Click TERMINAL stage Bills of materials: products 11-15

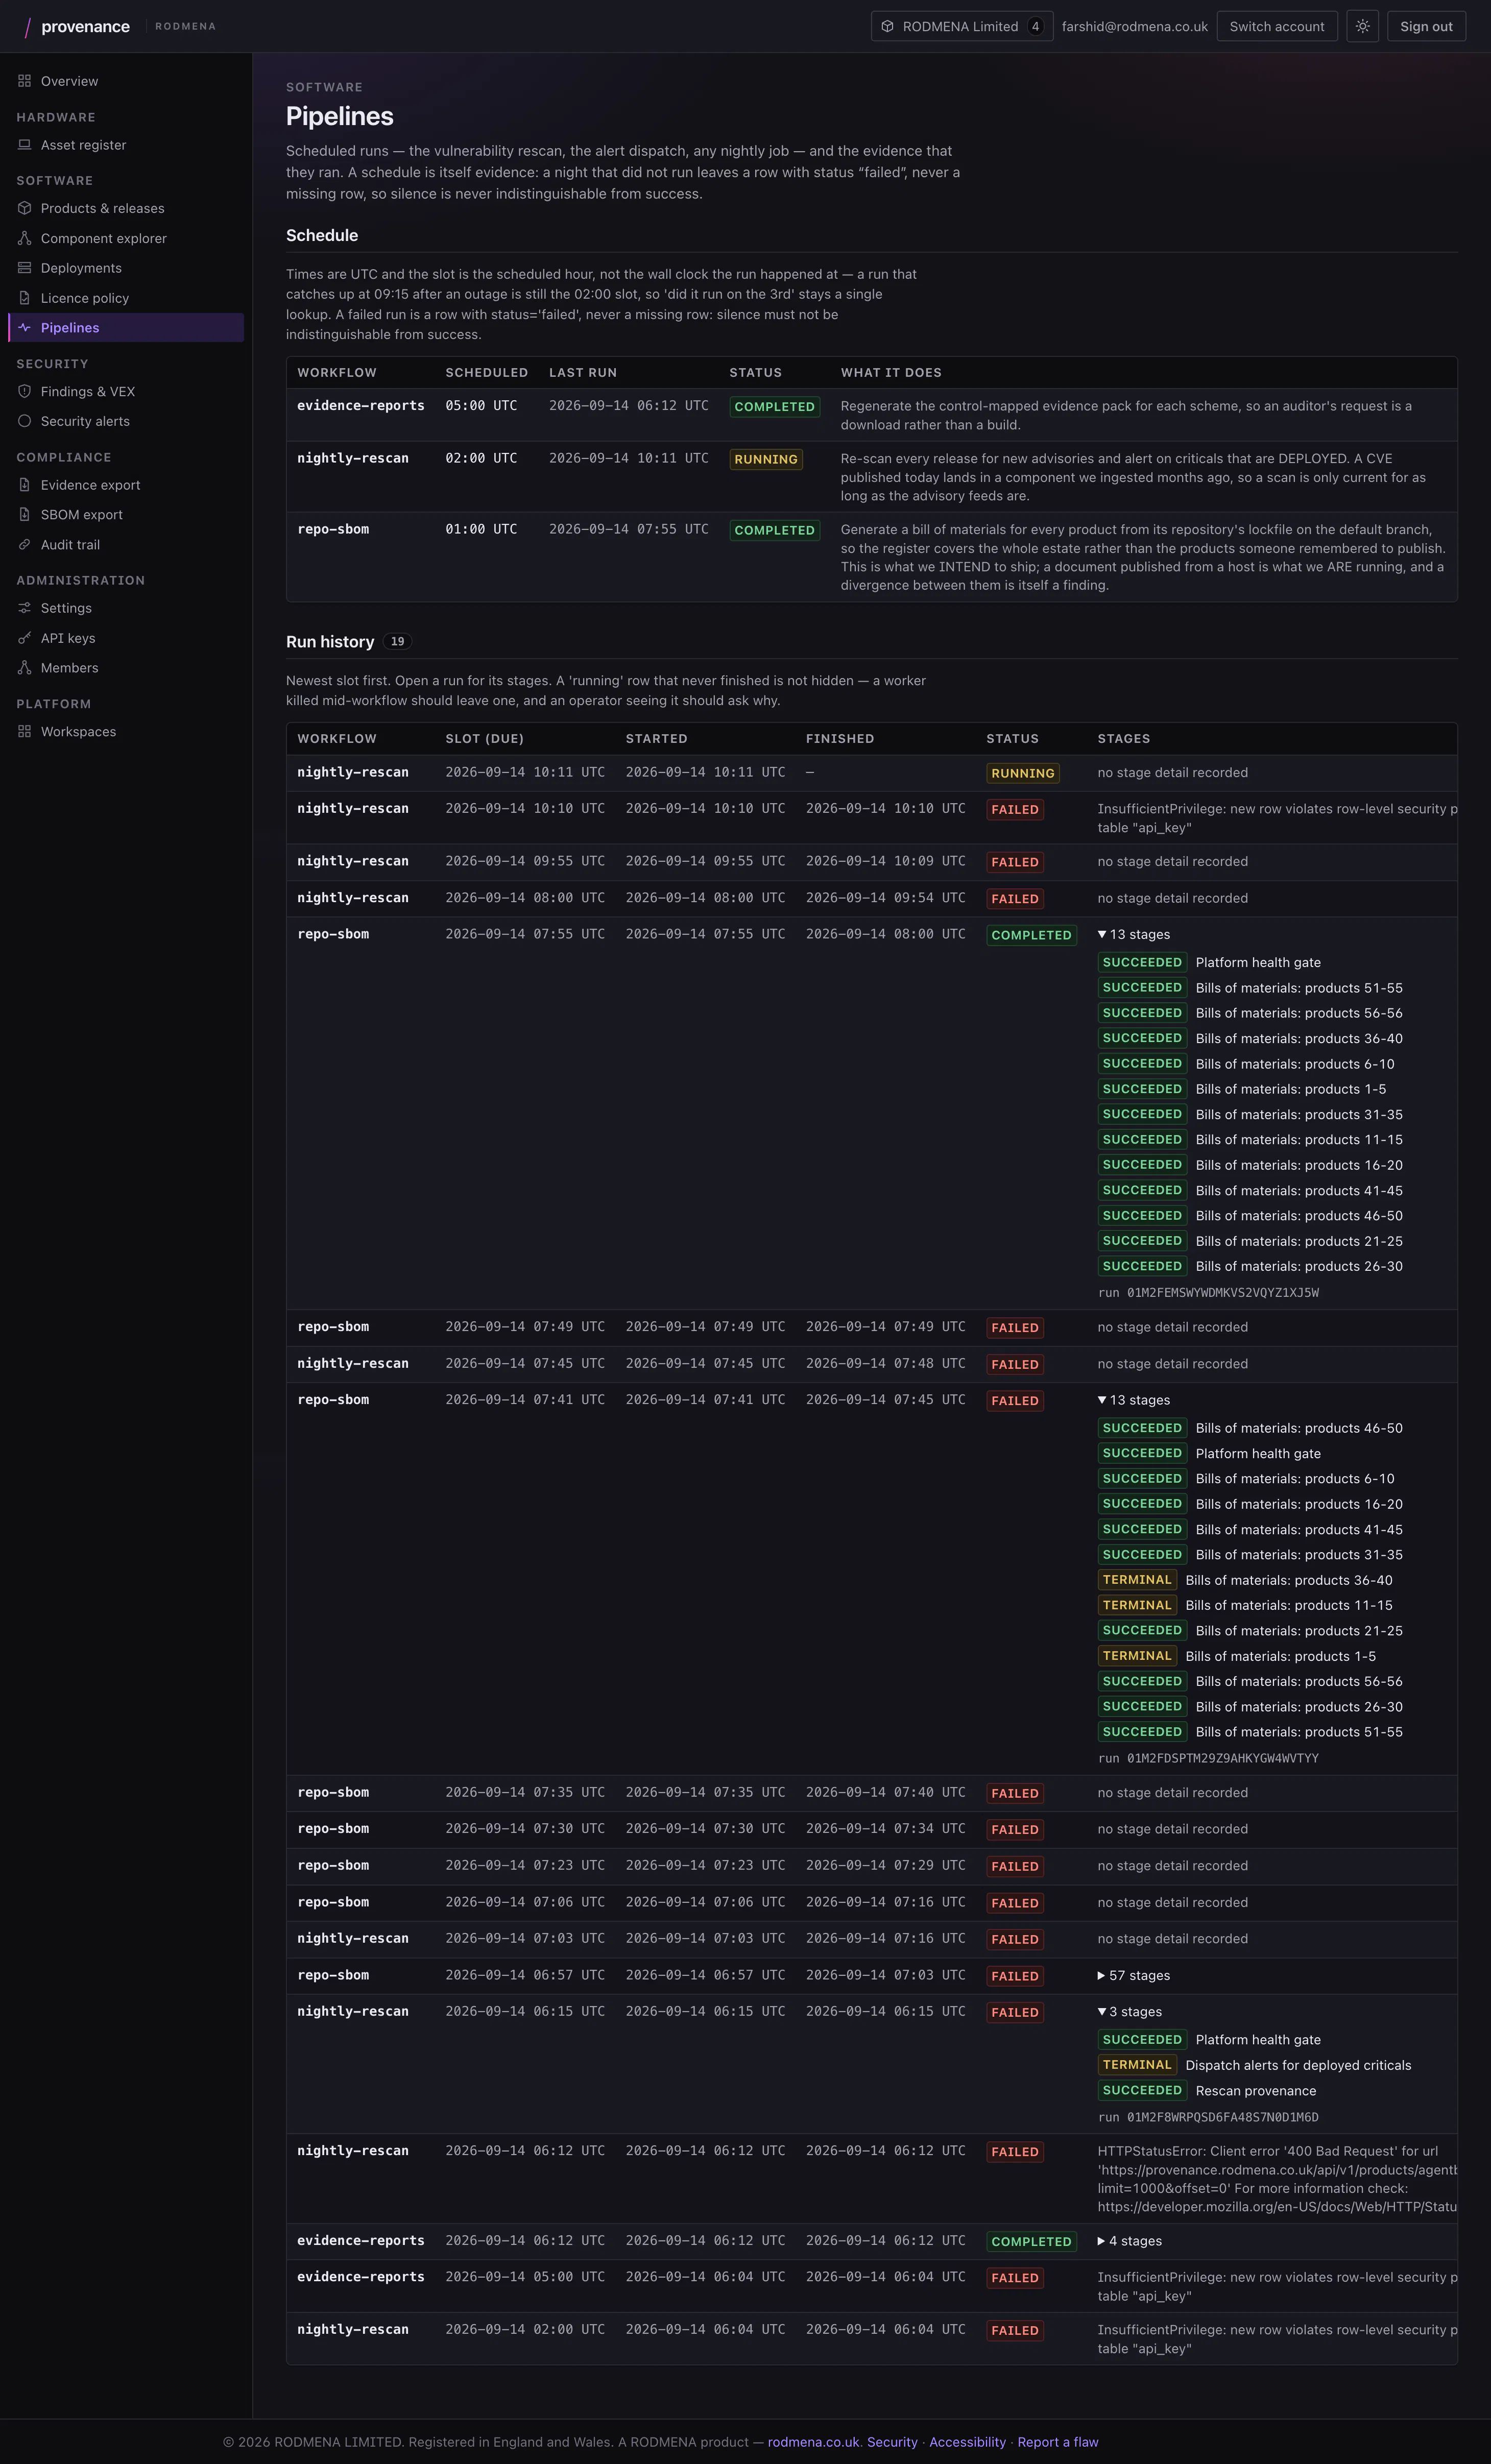coord(1245,1605)
